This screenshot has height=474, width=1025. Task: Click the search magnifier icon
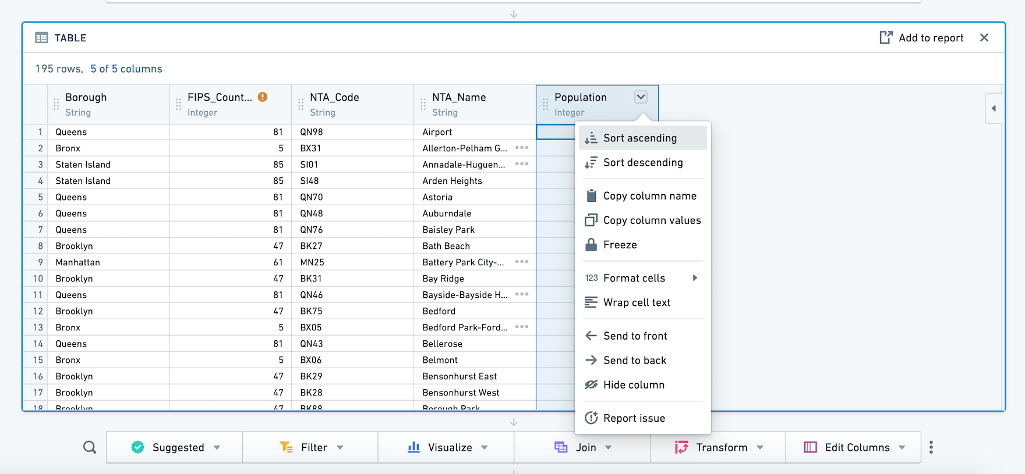pyautogui.click(x=90, y=447)
